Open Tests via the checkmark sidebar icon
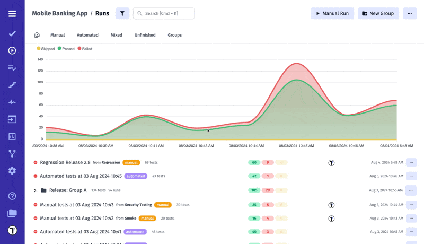 coord(12,33)
